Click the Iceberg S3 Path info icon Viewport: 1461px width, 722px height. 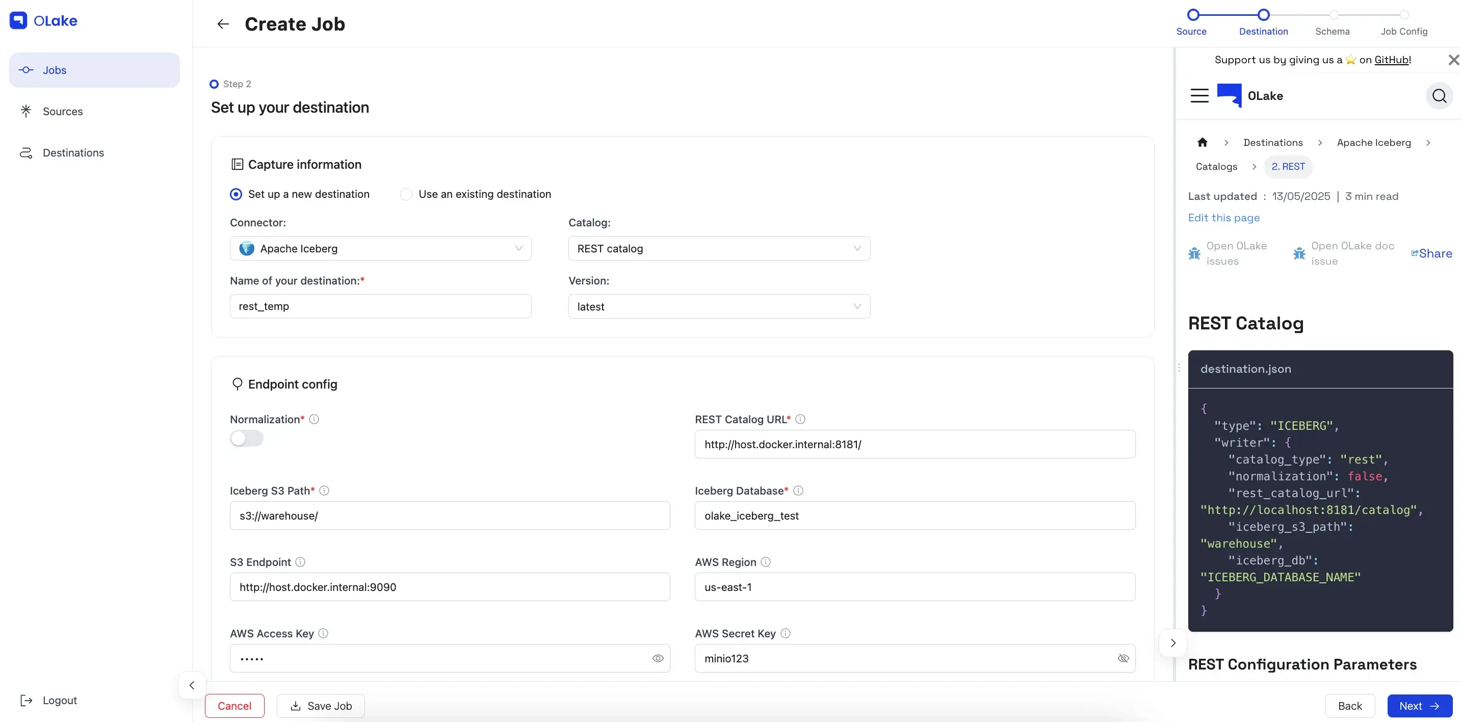click(x=324, y=491)
